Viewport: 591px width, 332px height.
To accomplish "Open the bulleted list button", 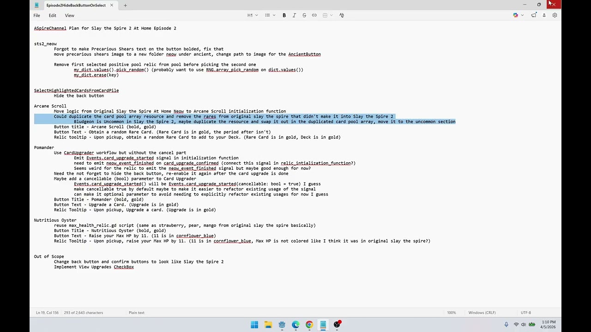I will pyautogui.click(x=267, y=15).
